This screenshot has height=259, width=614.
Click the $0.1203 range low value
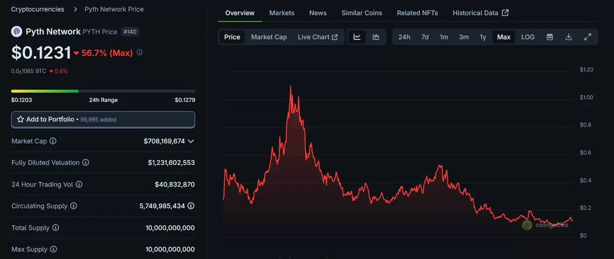point(22,99)
